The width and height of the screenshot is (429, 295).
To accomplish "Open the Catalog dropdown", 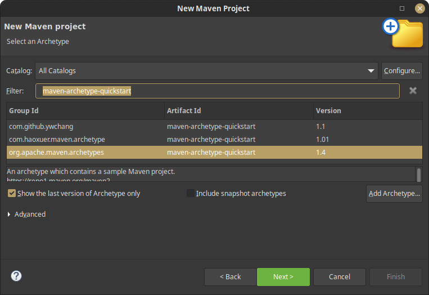I will click(x=206, y=71).
